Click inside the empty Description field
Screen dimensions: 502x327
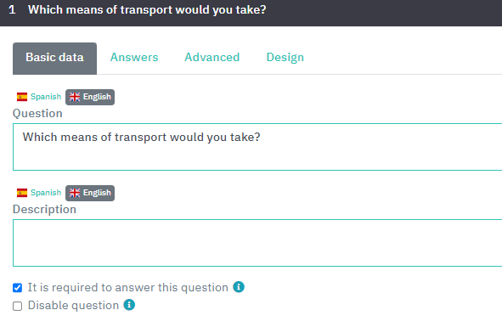tap(257, 243)
